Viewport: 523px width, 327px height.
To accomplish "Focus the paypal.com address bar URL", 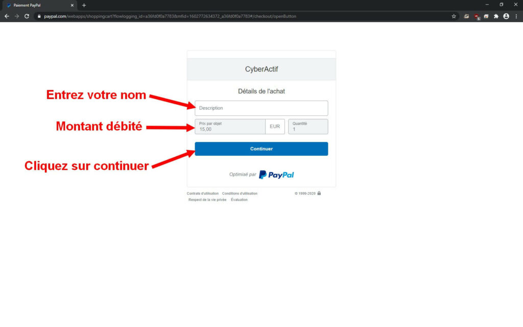I will click(x=170, y=16).
